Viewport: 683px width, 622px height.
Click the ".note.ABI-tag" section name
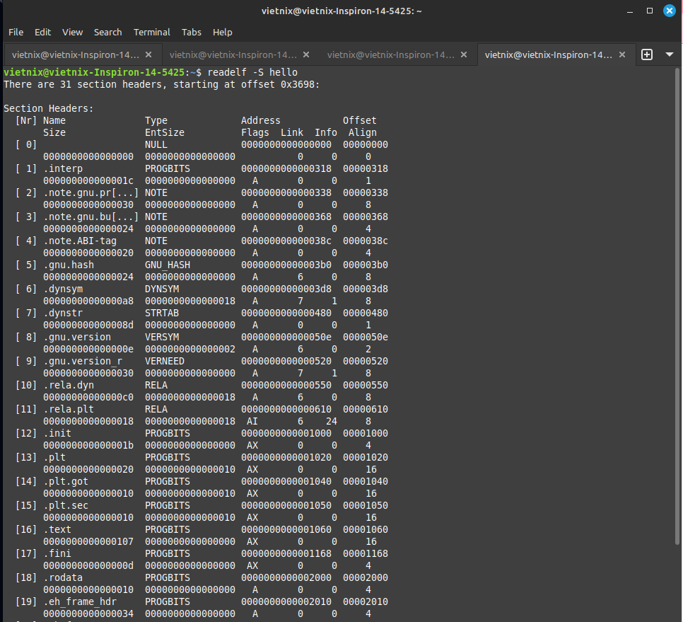point(80,241)
